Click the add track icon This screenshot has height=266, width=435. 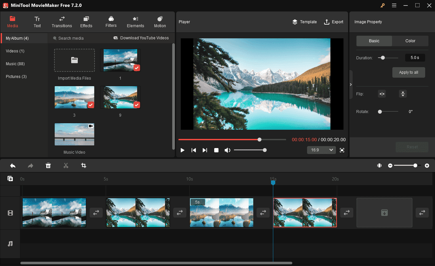10,179
